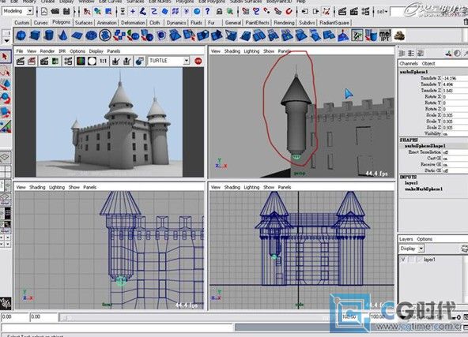This screenshot has width=468, height=337.
Task: Click the rock pile shelf icon
Action: 399,36
